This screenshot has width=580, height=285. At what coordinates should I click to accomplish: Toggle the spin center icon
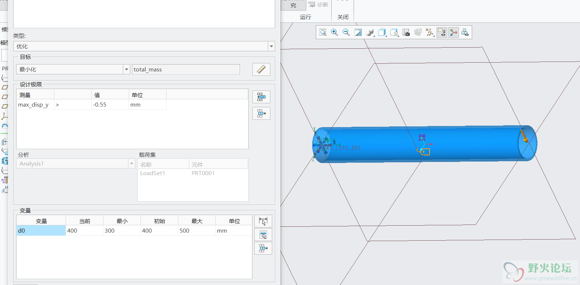454,33
